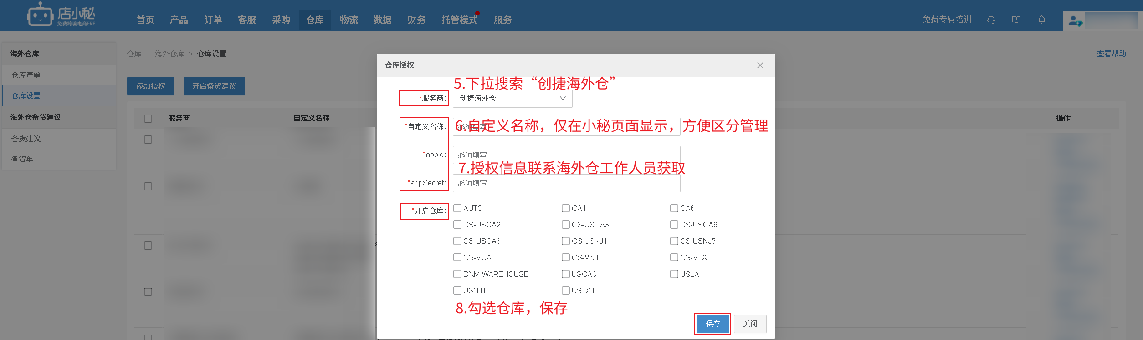The width and height of the screenshot is (1143, 340).
Task: Open the help book icon
Action: click(x=1016, y=20)
